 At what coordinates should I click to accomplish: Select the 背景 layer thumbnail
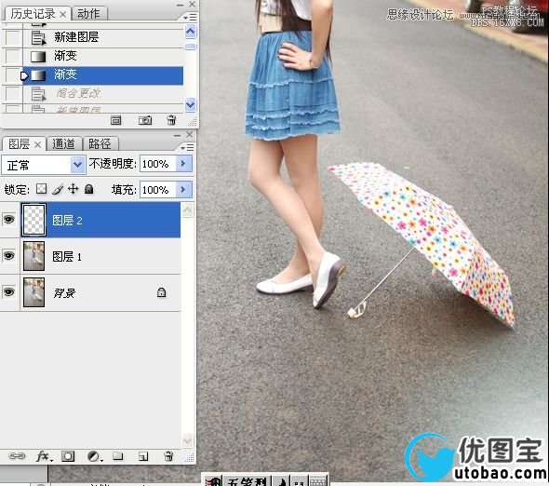[x=33, y=292]
